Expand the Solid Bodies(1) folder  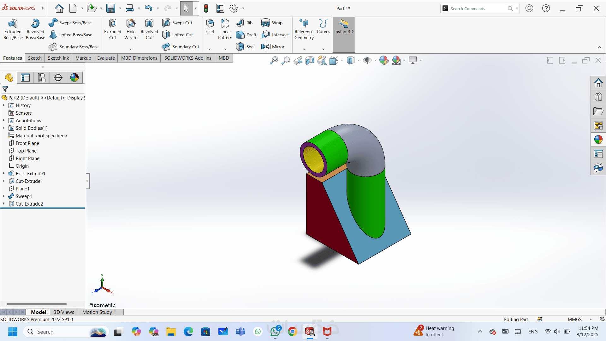[x=4, y=128]
